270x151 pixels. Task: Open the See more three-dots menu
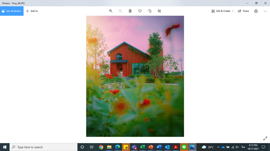265,11
